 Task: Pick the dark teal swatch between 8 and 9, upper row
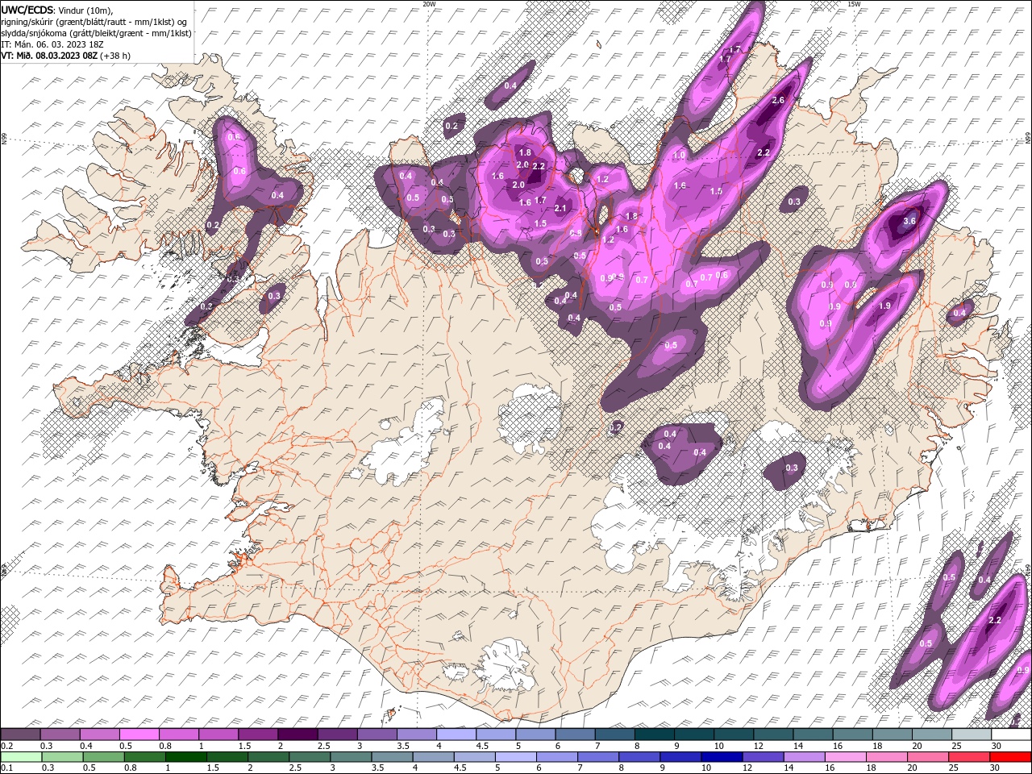tap(653, 734)
